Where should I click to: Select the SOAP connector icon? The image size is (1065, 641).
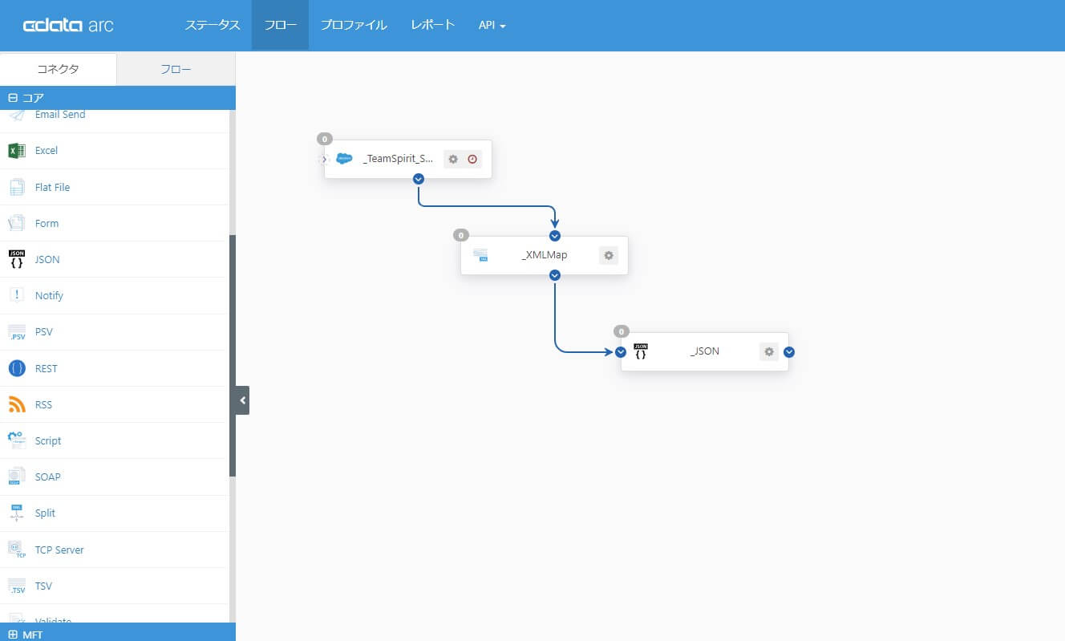pos(17,477)
